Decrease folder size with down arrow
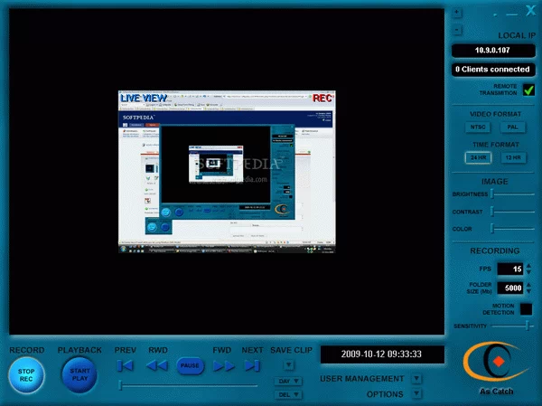The width and height of the screenshot is (542, 406). (528, 291)
